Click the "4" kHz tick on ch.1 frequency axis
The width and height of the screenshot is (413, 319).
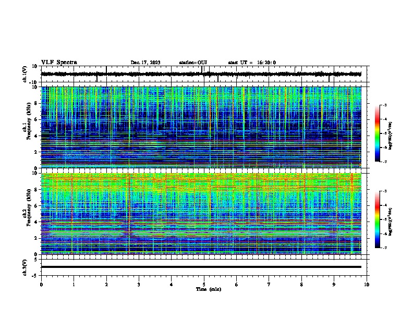pos(36,136)
